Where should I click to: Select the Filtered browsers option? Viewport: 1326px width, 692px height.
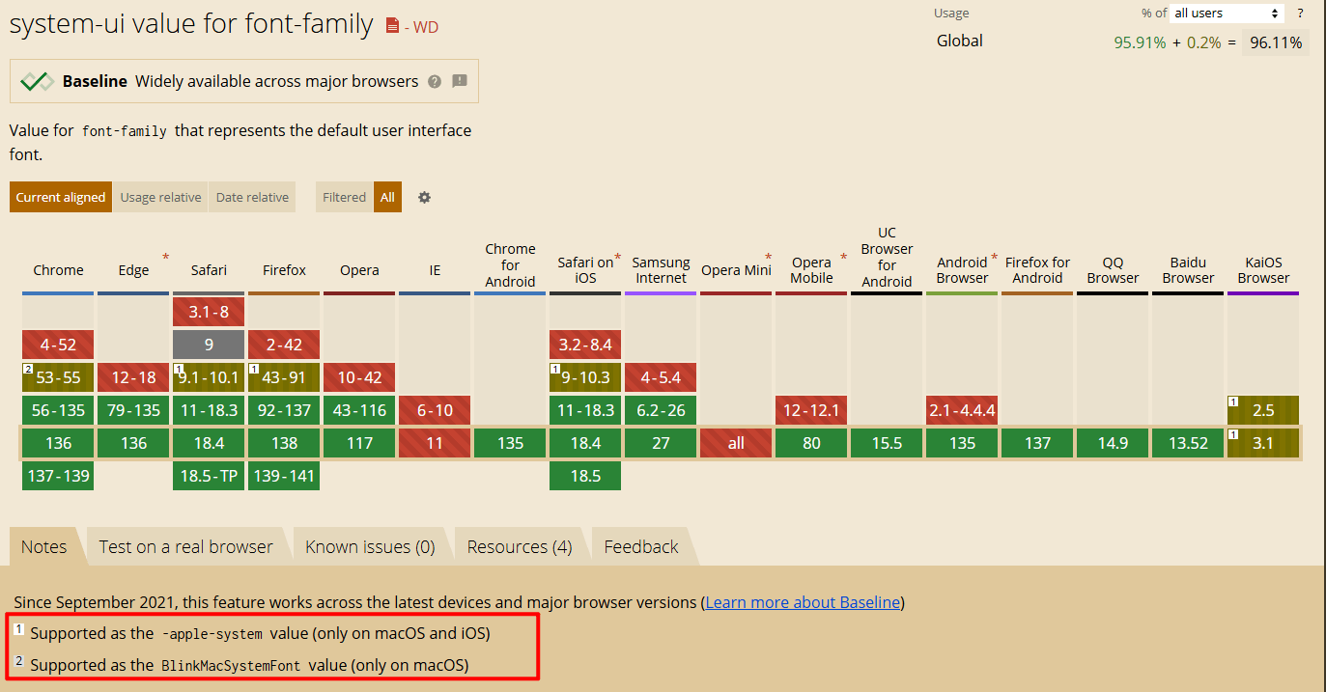(x=344, y=197)
